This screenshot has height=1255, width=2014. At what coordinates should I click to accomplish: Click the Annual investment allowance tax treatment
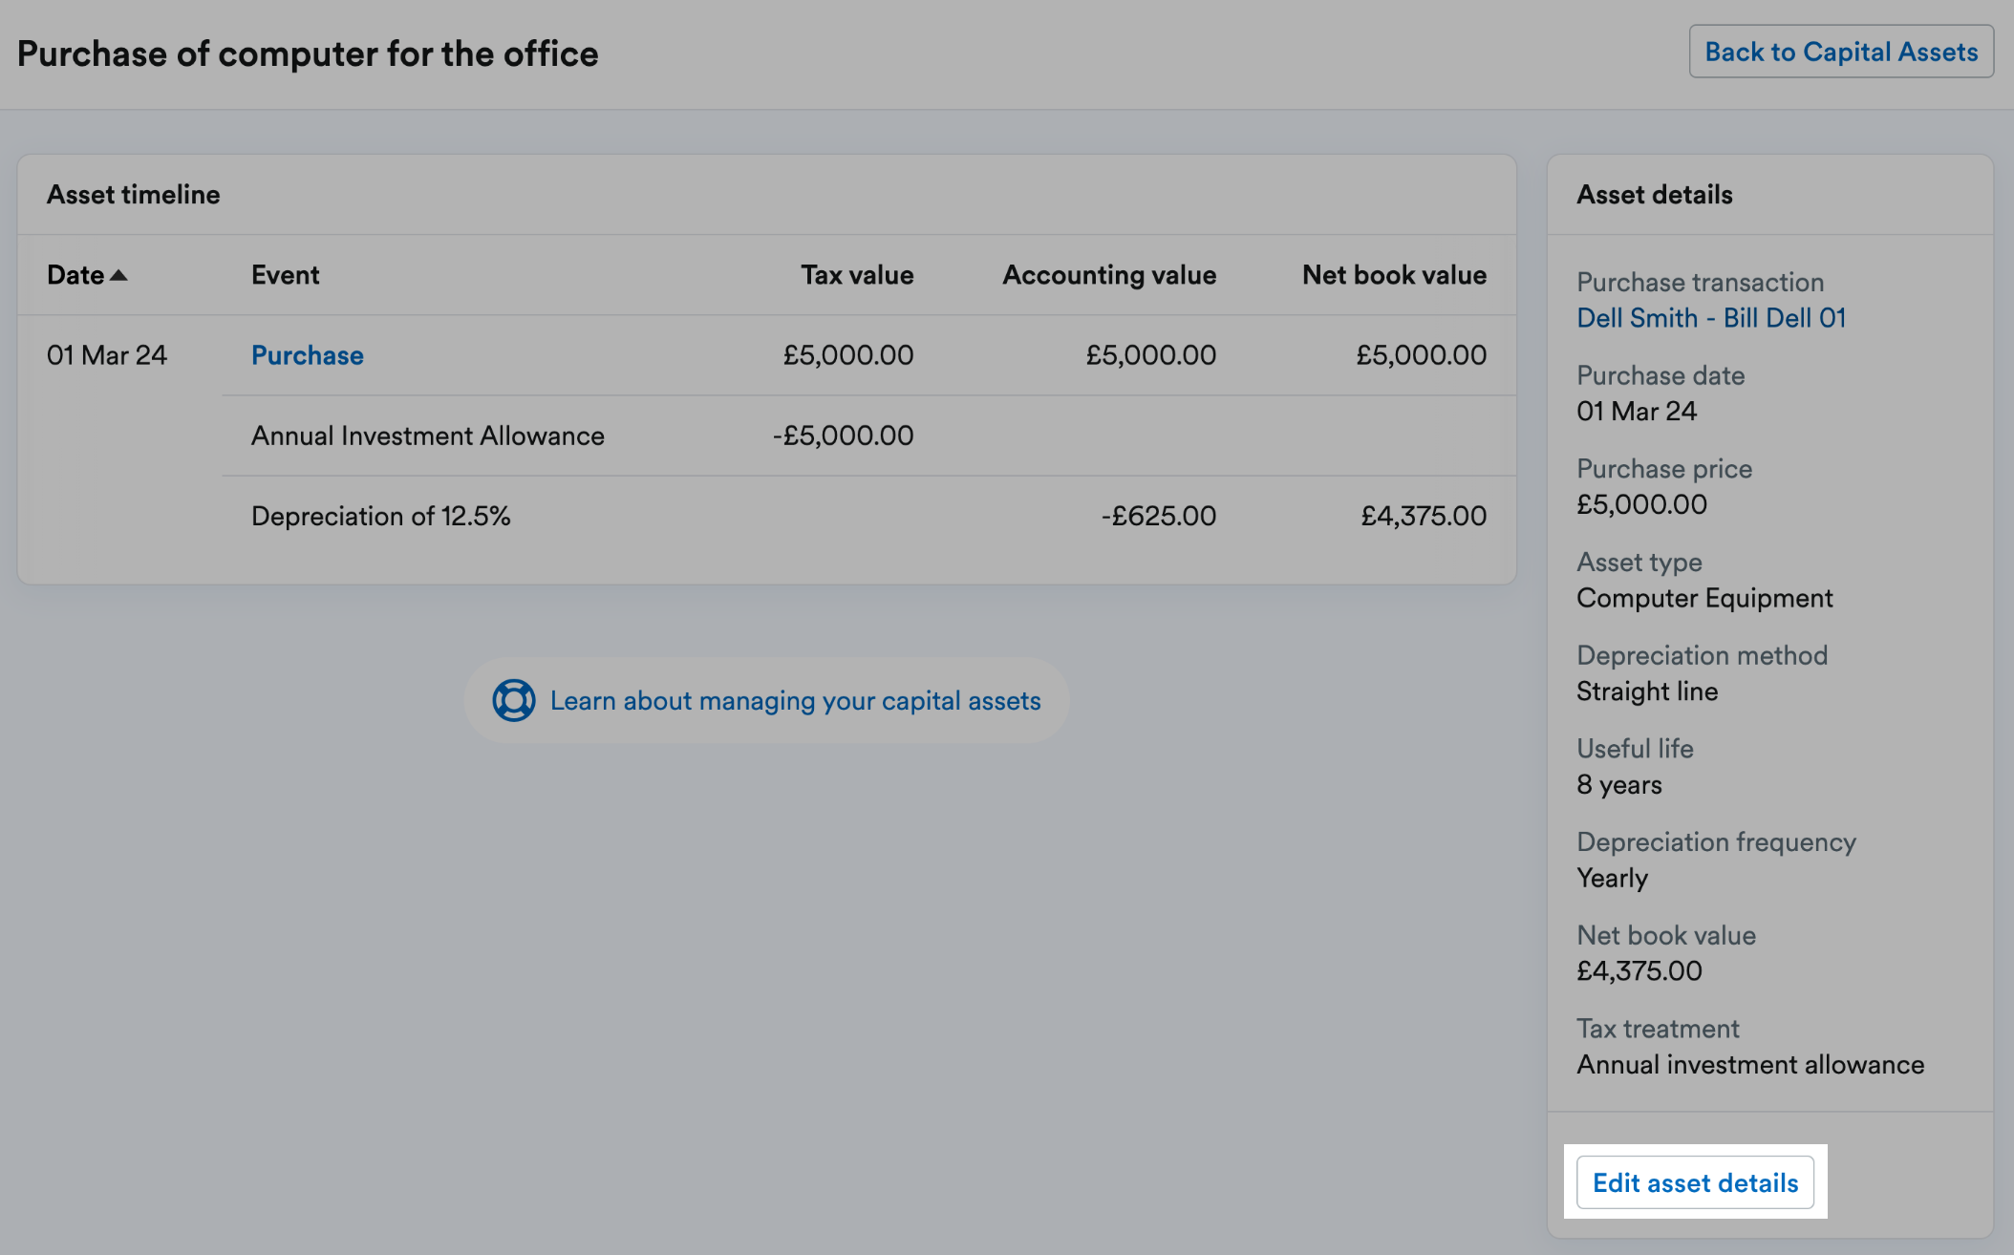coord(1750,1065)
